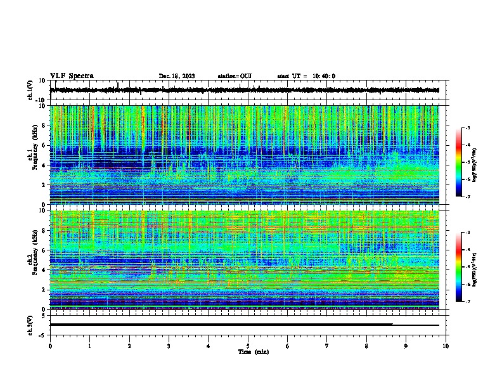
Task: Click the "start UT = 10:40: 0" text
Action: click(306, 76)
